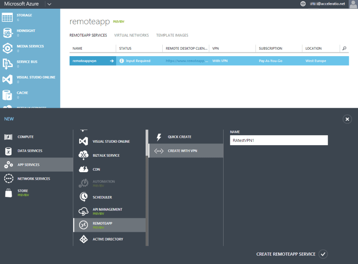Viewport: 358px width, 264px height.
Task: Switch to the Virtual Networks tab
Action: (x=131, y=35)
